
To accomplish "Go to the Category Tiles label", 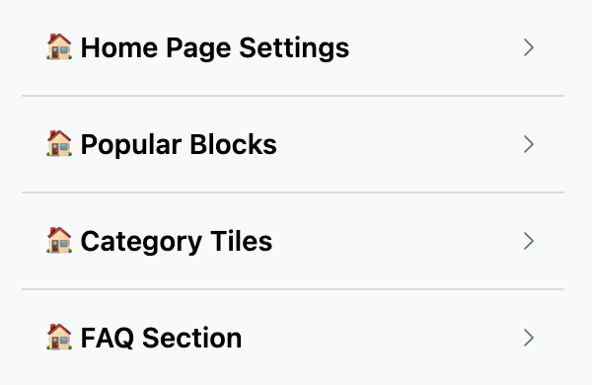I will point(177,242).
